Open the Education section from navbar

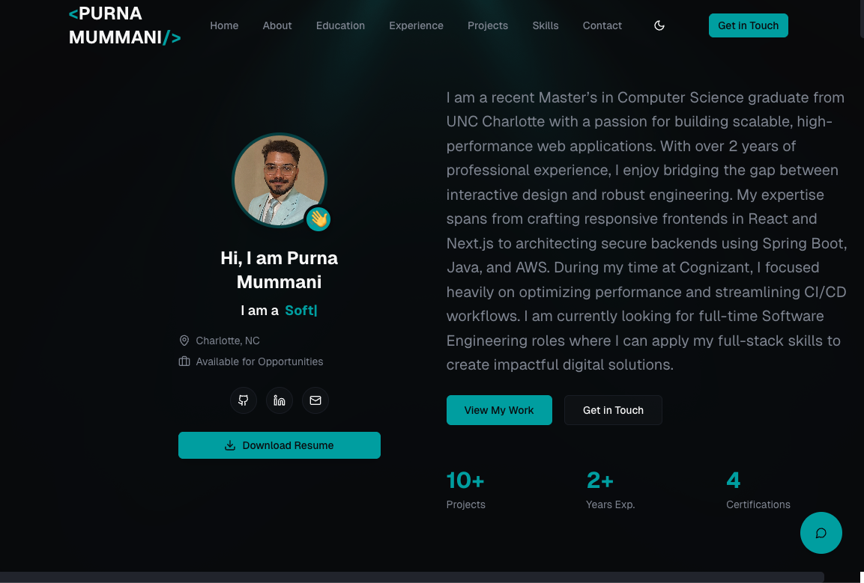(340, 25)
